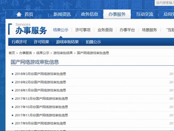Choose the 拍摄公示 submenu item
The width and height of the screenshot is (174, 131).
pyautogui.click(x=93, y=42)
